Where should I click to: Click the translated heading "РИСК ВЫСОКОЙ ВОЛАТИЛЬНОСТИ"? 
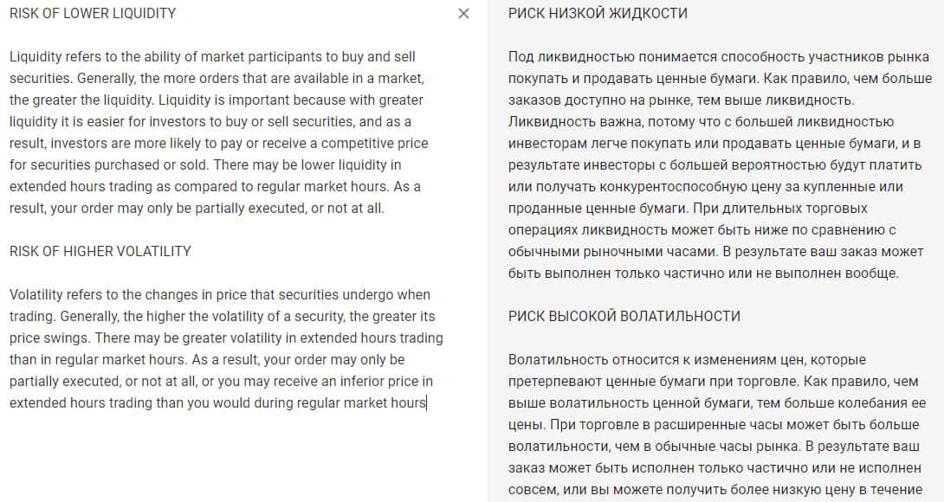click(624, 316)
